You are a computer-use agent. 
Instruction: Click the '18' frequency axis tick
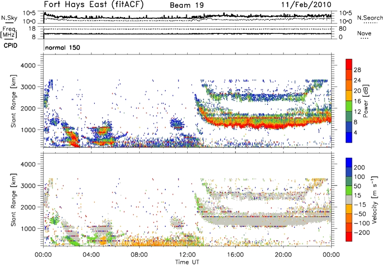pos(32,29)
